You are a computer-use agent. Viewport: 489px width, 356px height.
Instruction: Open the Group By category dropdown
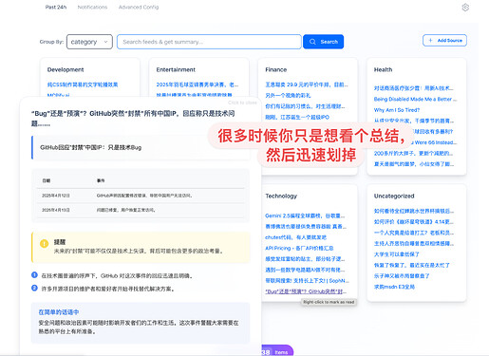pos(89,42)
